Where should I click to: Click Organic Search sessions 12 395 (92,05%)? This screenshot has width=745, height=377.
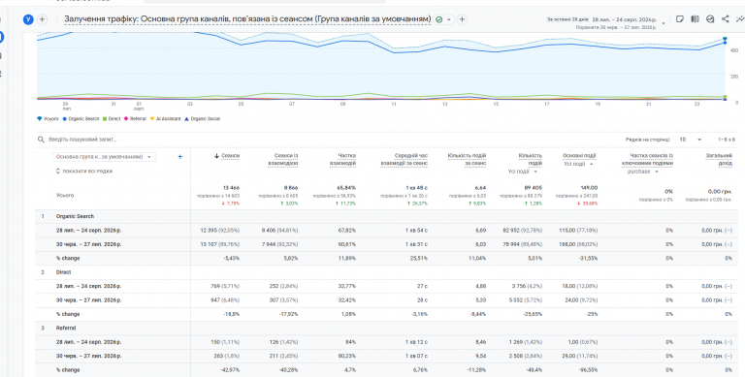click(x=220, y=231)
